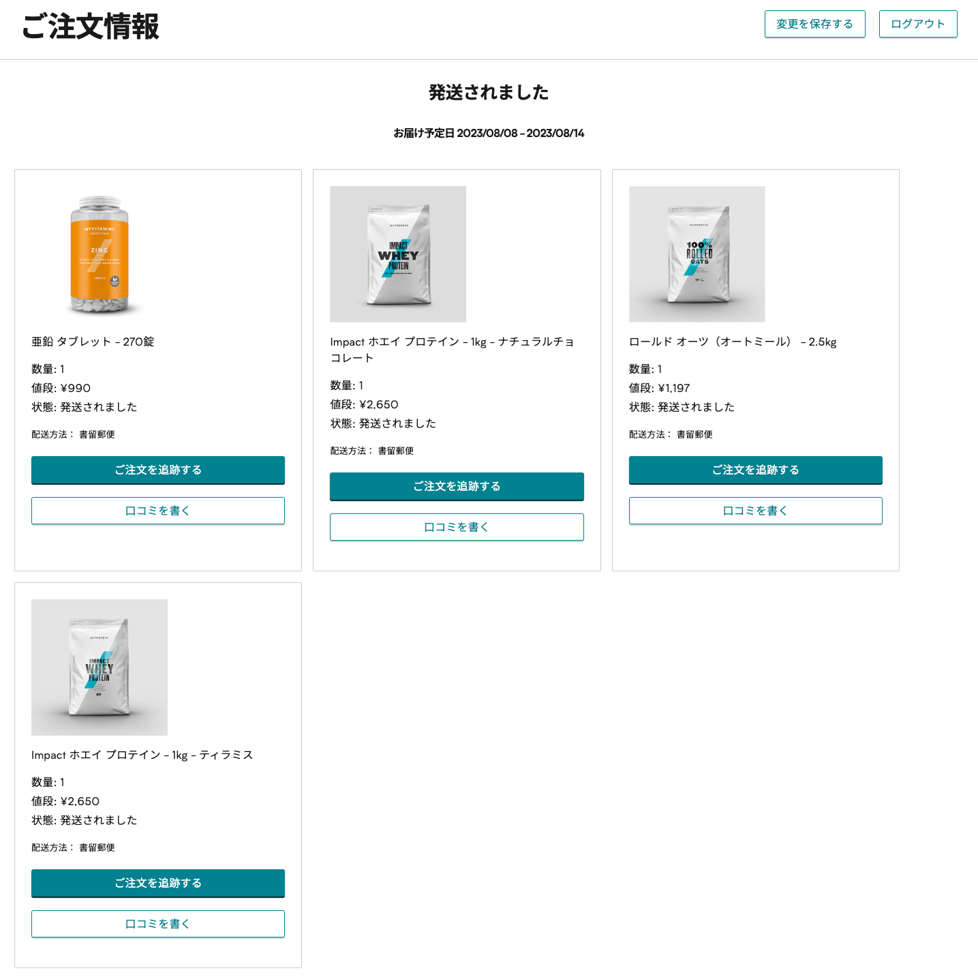
Task: Click the 状態 line of ナチュラルチョコレート
Action: click(383, 423)
